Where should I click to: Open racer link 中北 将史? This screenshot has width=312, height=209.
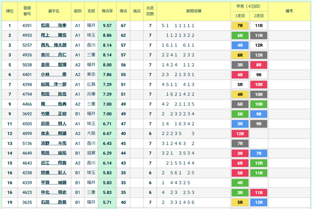[54, 192]
